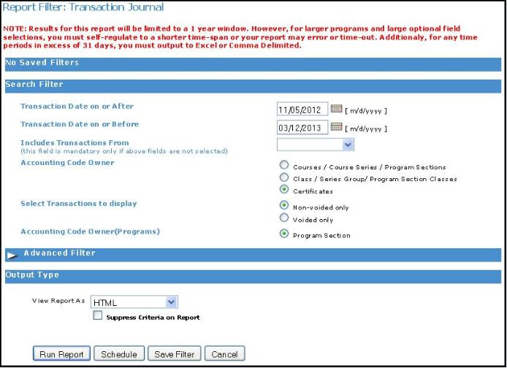This screenshot has height=368, width=507.
Task: Click the View Report As label
Action: (58, 301)
